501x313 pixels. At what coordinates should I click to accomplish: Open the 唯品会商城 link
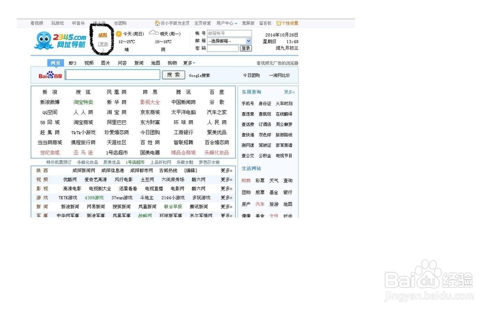coord(183,153)
